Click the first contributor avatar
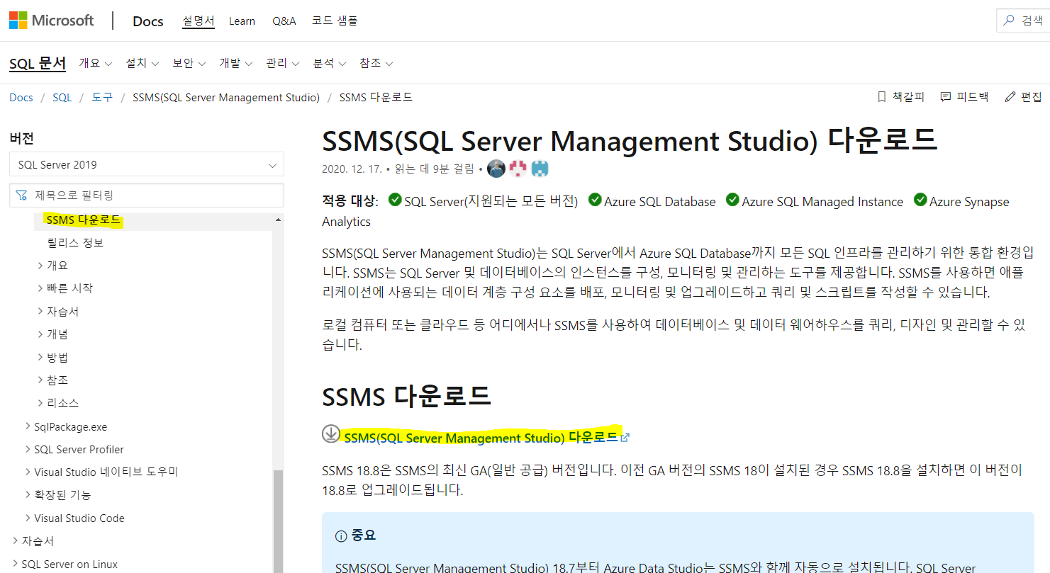This screenshot has width=1050, height=573. [x=496, y=169]
